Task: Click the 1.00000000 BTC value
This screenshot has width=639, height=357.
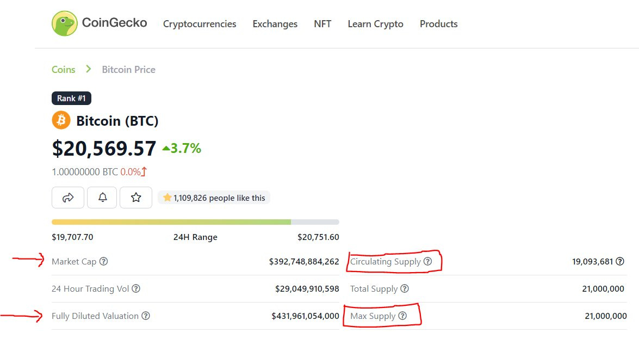Action: click(85, 172)
